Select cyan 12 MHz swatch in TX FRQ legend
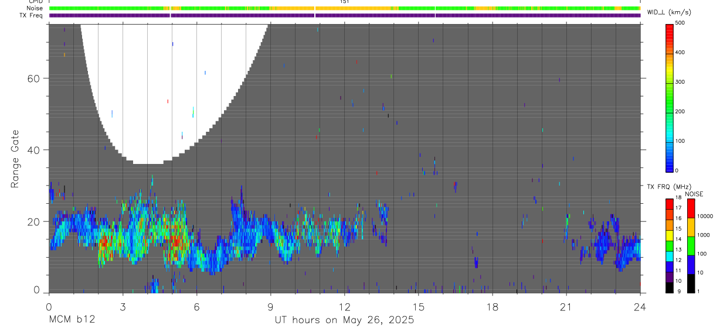This screenshot has height=332, width=720. (670, 256)
